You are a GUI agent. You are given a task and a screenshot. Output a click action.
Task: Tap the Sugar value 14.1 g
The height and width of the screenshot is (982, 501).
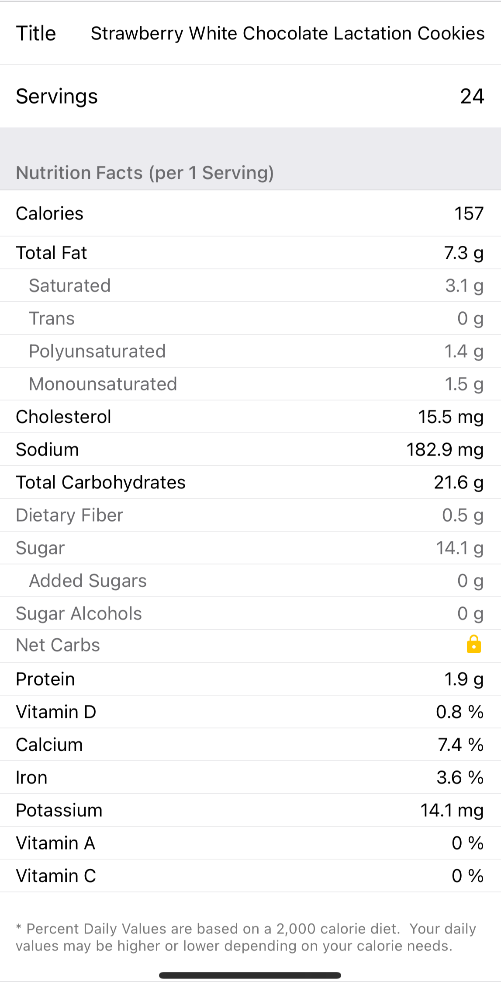(460, 548)
